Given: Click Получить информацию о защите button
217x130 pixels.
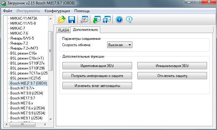Looking at the screenshot, I should [x=97, y=76].
